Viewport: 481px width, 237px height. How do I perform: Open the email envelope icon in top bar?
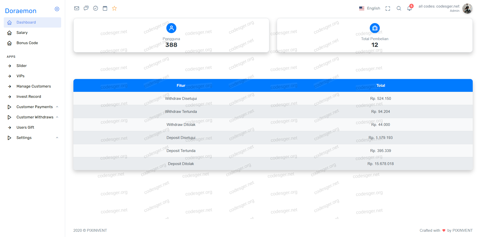click(x=77, y=8)
